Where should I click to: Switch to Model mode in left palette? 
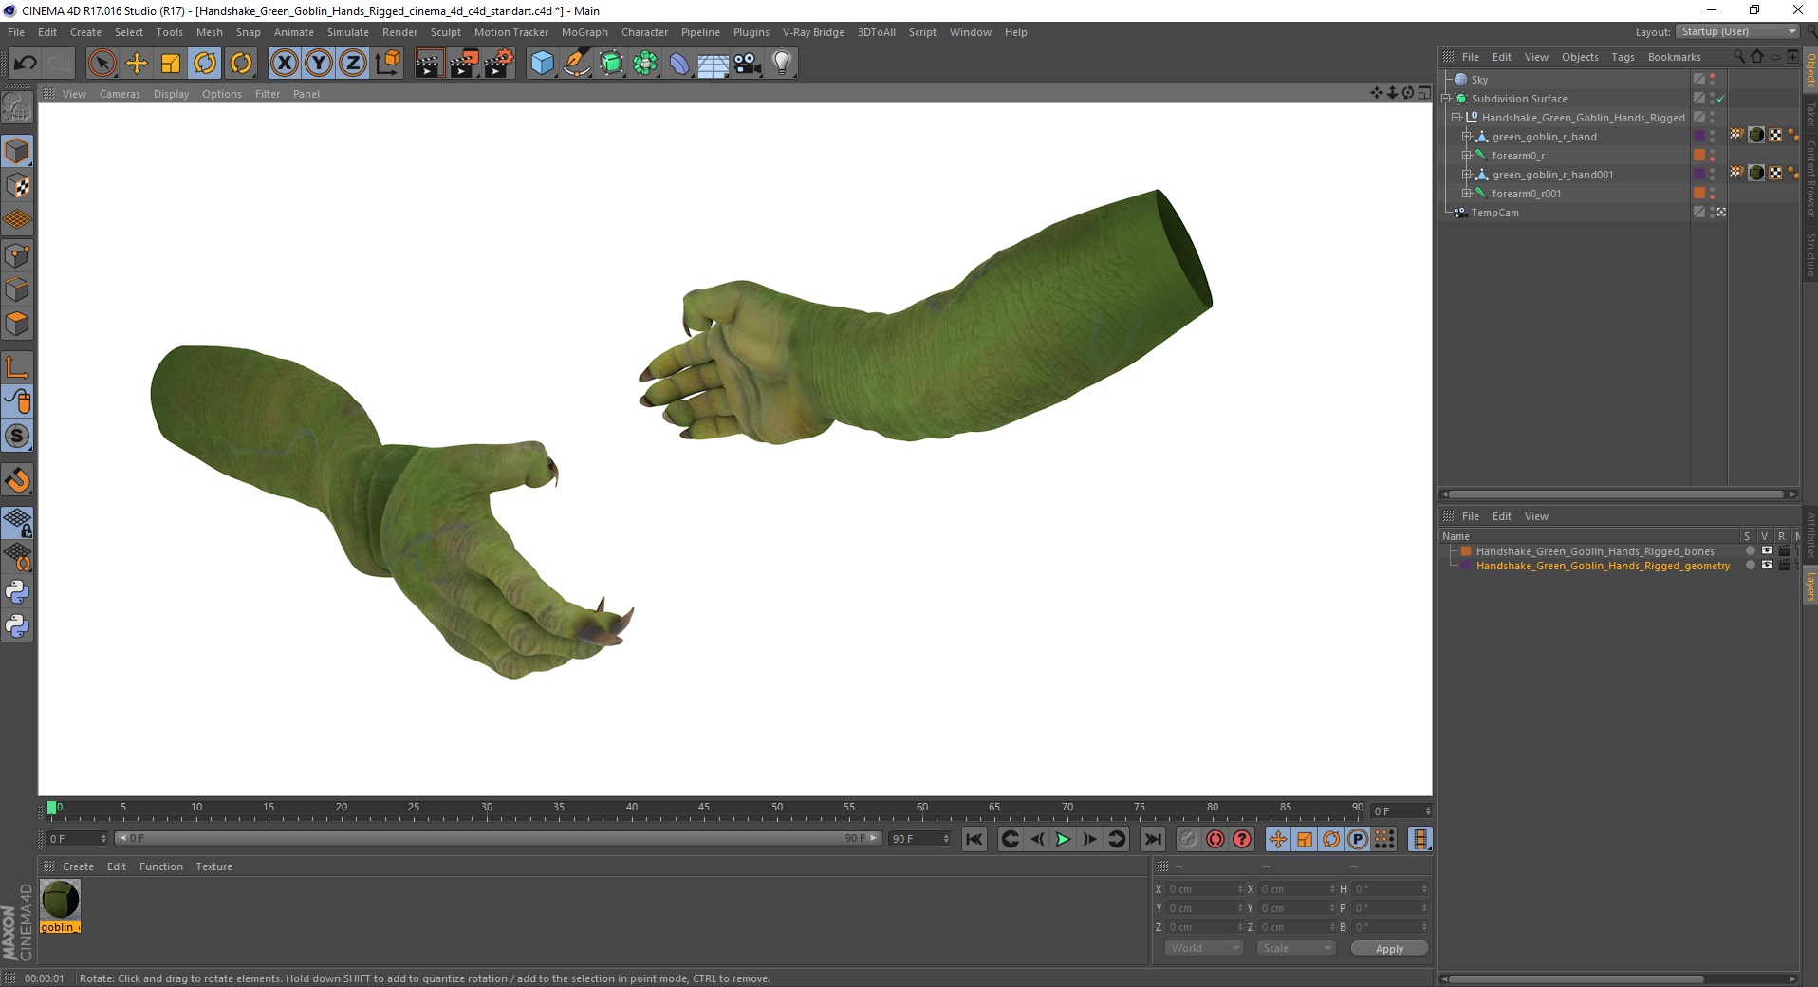17,151
